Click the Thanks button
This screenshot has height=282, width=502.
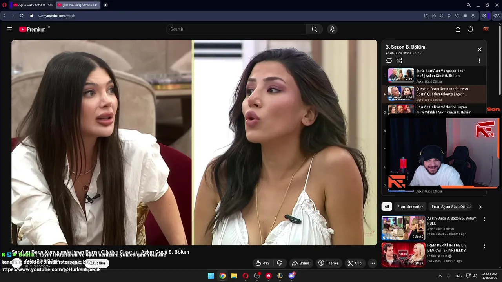tap(328, 263)
